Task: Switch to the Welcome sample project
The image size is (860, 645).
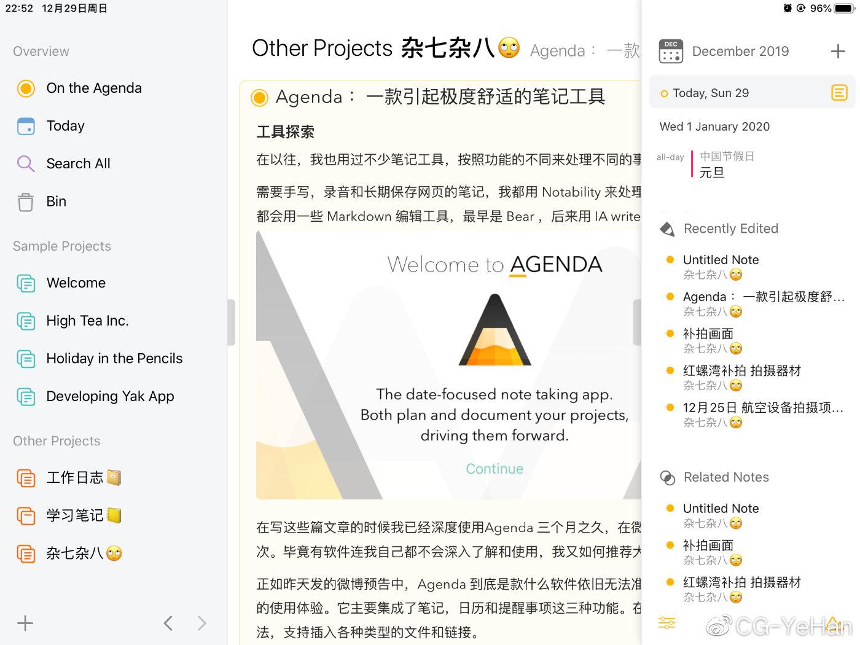Action: pyautogui.click(x=76, y=283)
